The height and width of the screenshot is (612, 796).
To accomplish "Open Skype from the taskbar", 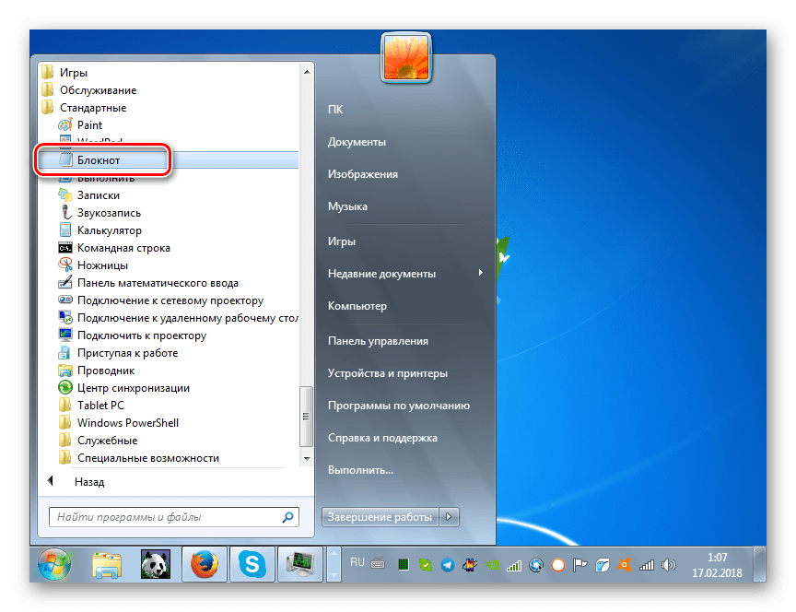I will 252,564.
